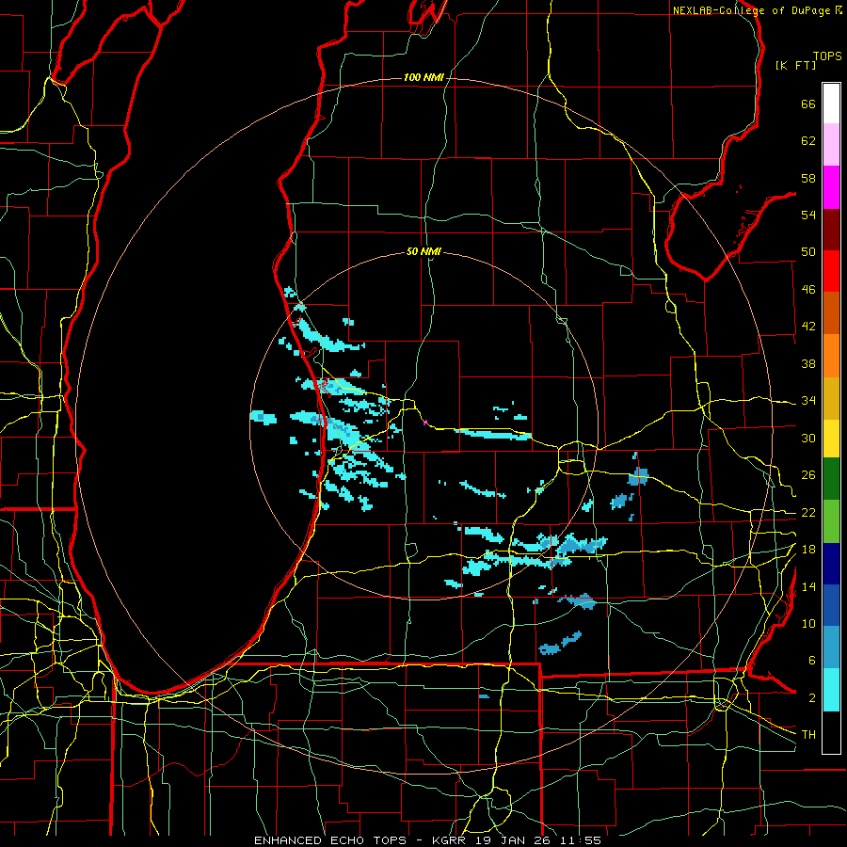Click the 50 NMI range ring label
Screen dimensions: 847x847
tap(423, 251)
